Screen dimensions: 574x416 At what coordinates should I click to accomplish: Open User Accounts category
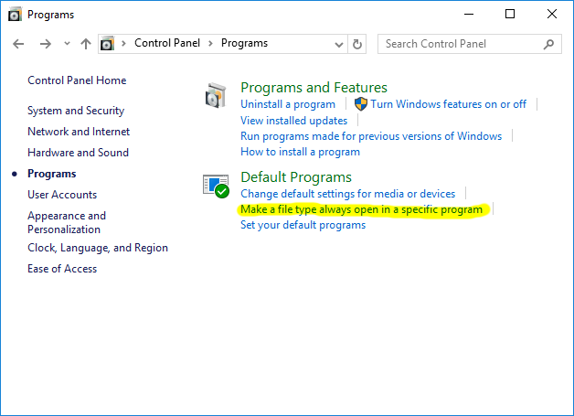coord(62,195)
